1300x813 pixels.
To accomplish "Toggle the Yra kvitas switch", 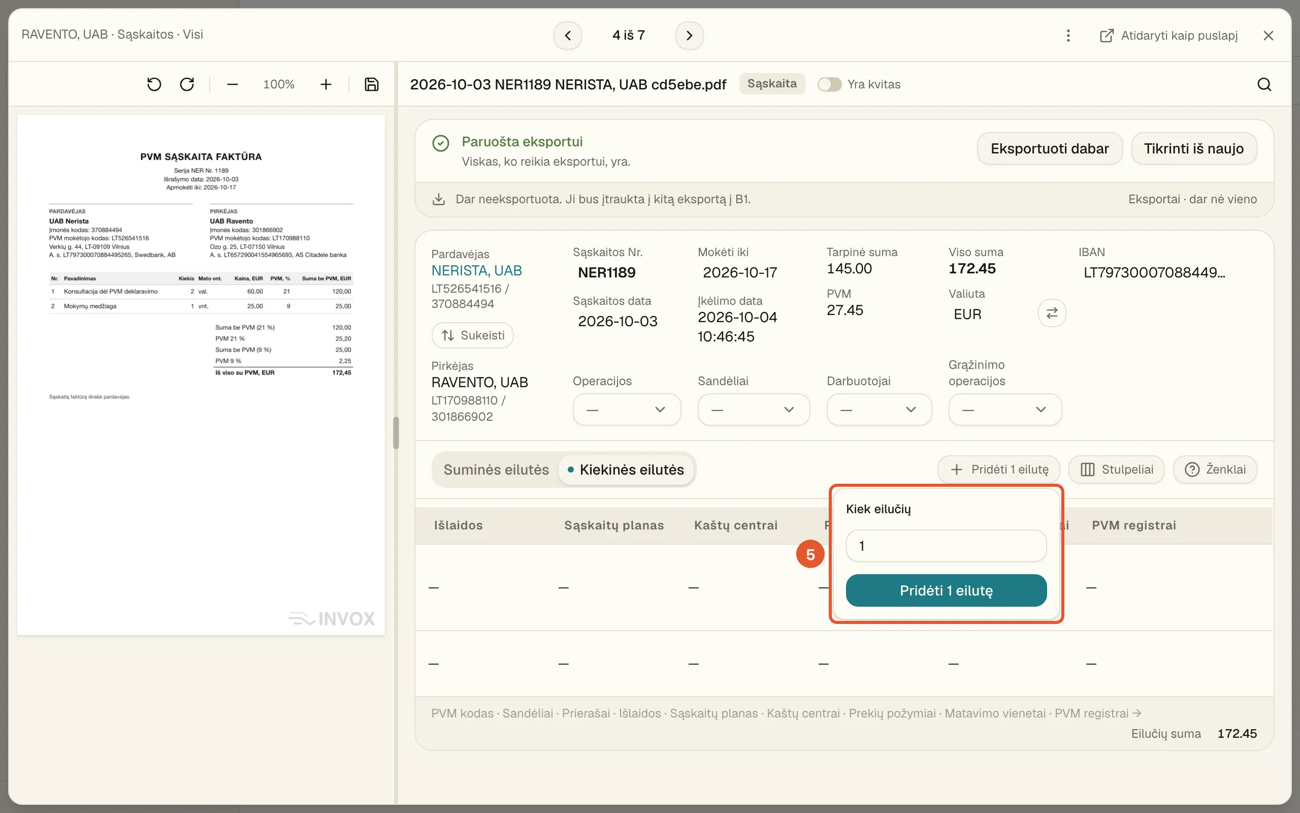I will [829, 84].
